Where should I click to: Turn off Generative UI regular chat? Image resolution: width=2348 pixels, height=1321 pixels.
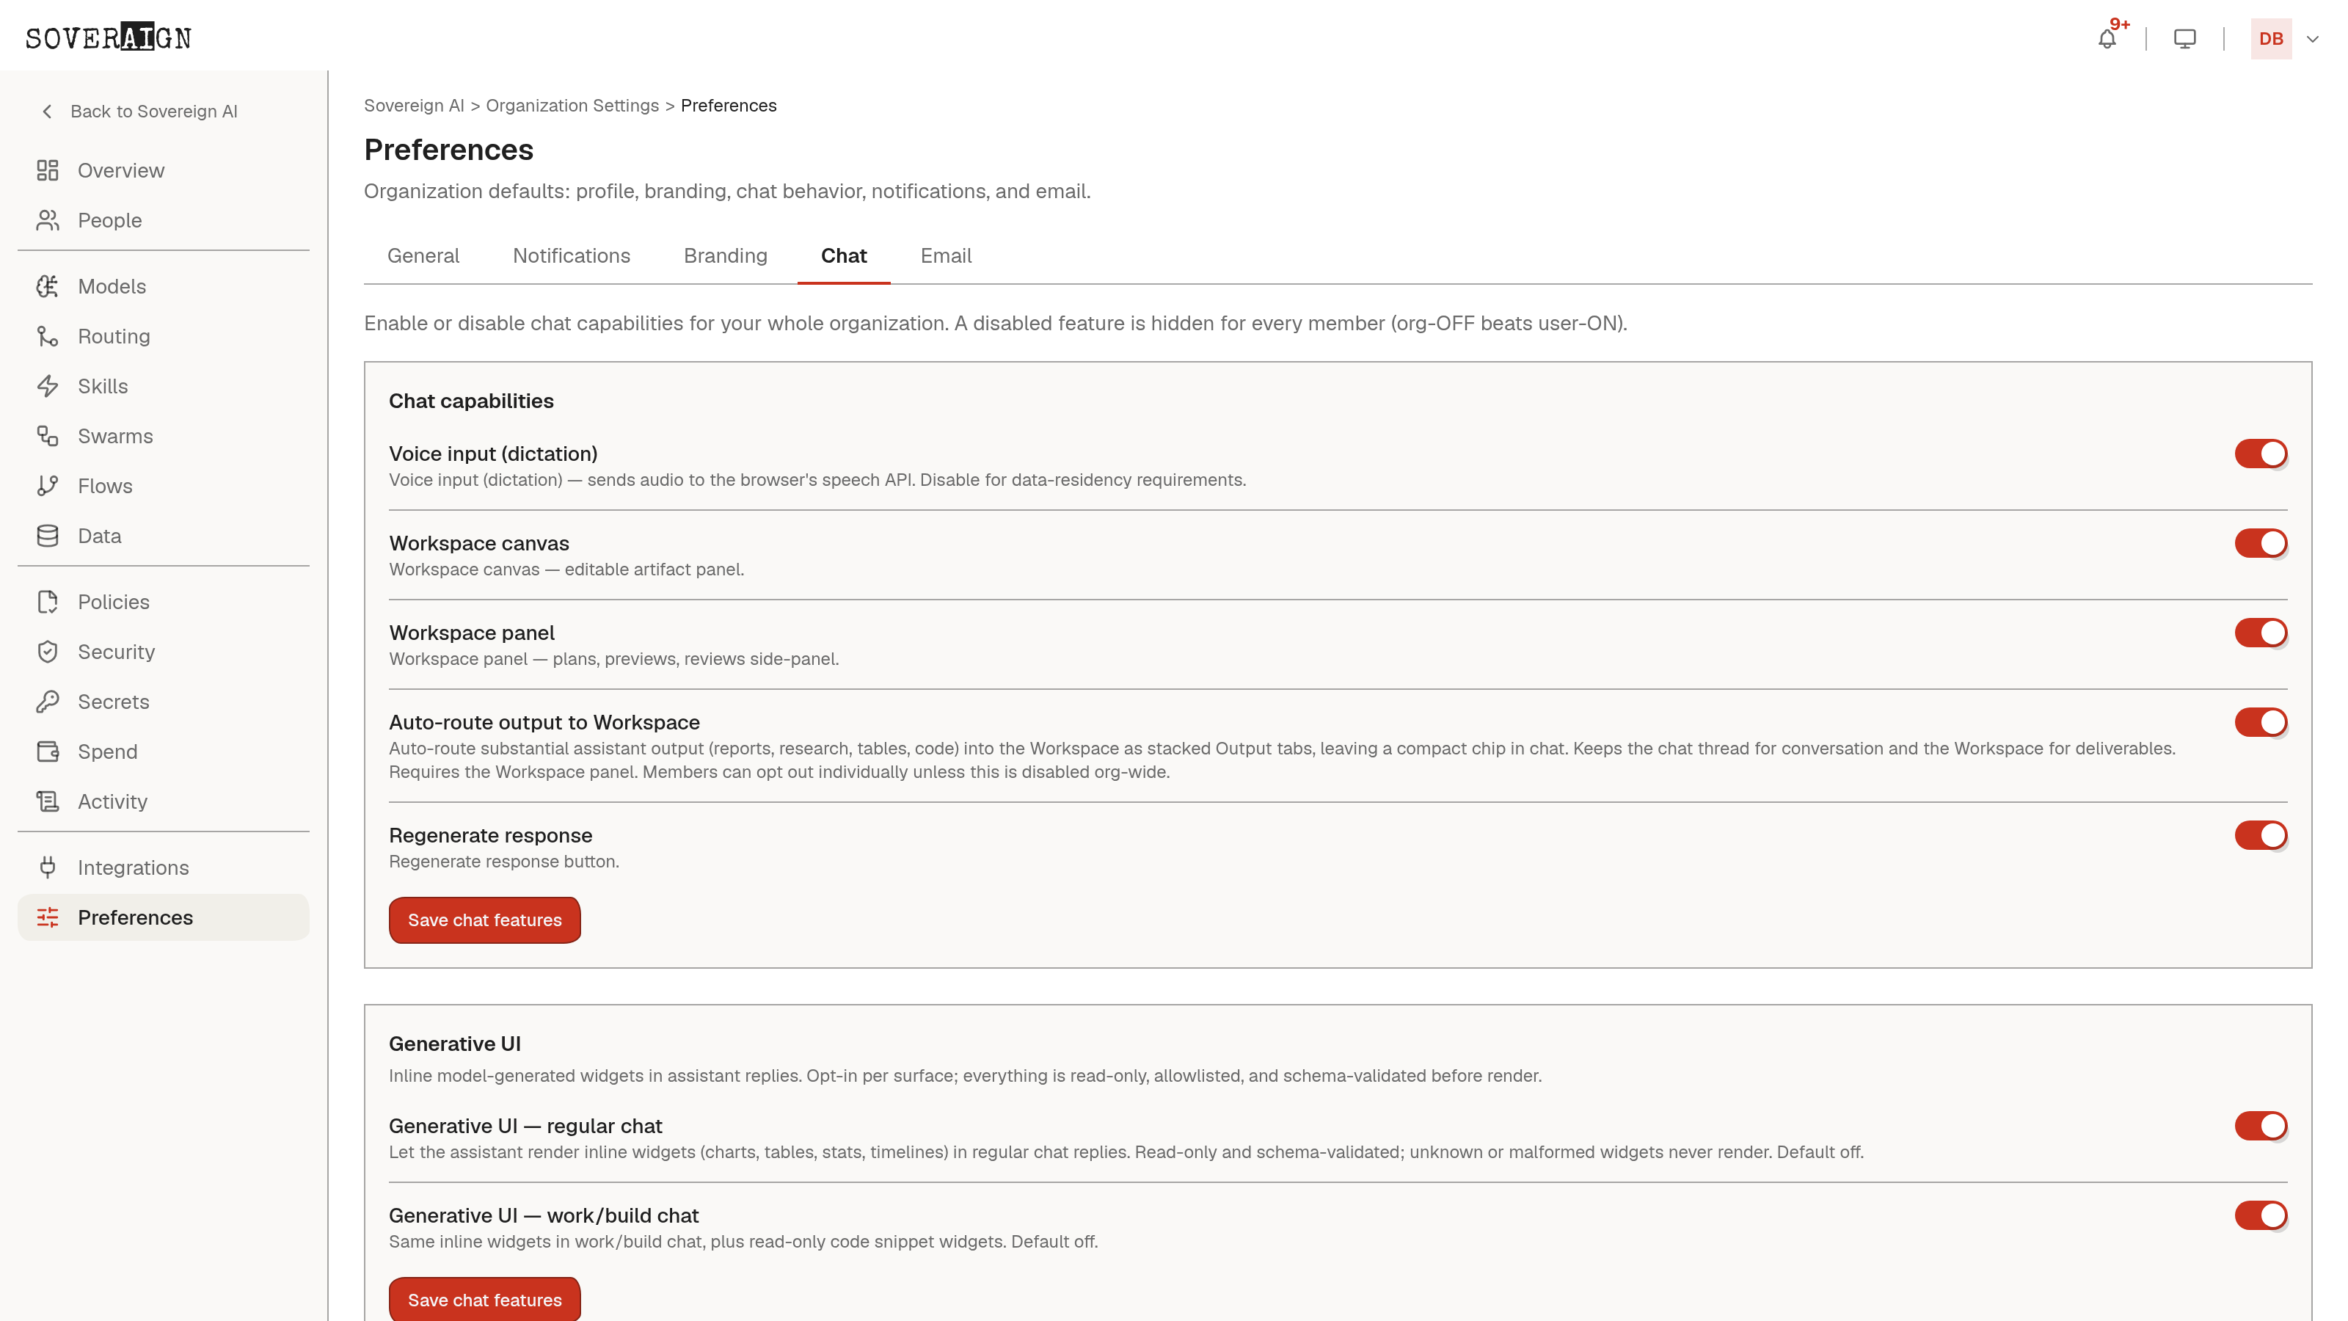pos(2261,1126)
